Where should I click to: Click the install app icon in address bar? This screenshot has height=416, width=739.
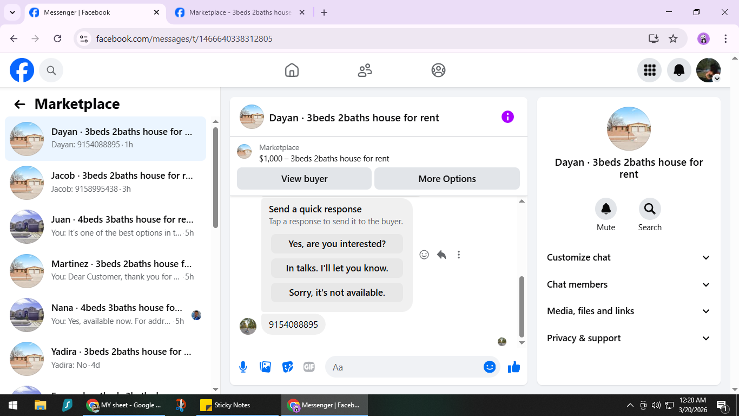coord(654,38)
